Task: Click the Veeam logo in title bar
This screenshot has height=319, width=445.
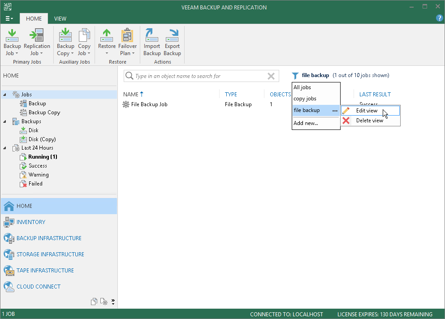Action: (x=8, y=7)
